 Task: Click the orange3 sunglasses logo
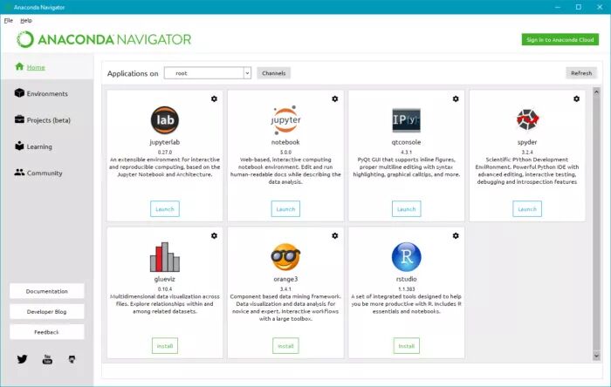click(285, 257)
